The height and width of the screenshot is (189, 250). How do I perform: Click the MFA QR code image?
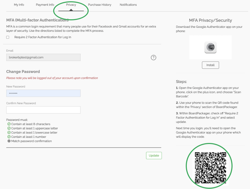(x=210, y=168)
